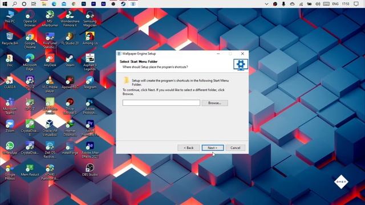365x205 pixels.
Task: Close the Wallpaper Engine Setup dialog
Action: tap(242, 54)
